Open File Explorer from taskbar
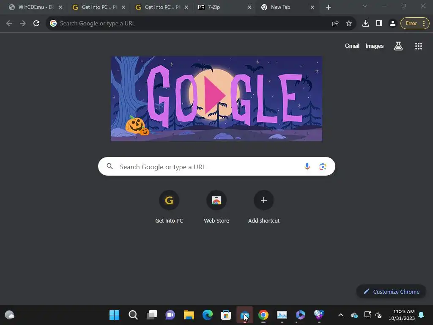 [189, 315]
